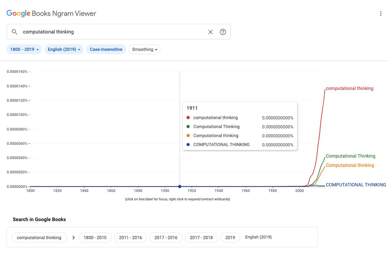
Task: Focus the green Computational Thinking line label
Action: pos(350,156)
